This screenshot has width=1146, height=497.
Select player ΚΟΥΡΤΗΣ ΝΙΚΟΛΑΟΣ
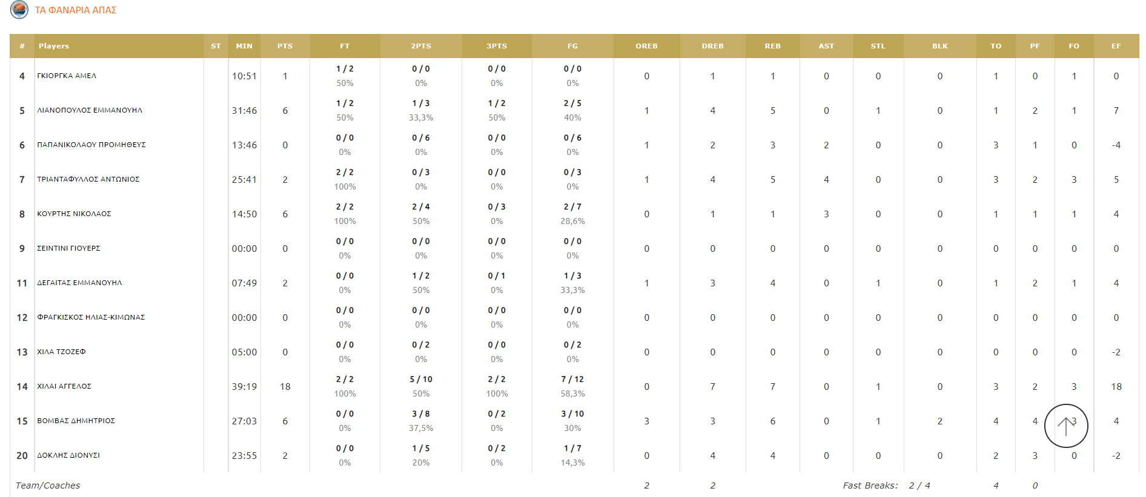coord(74,214)
